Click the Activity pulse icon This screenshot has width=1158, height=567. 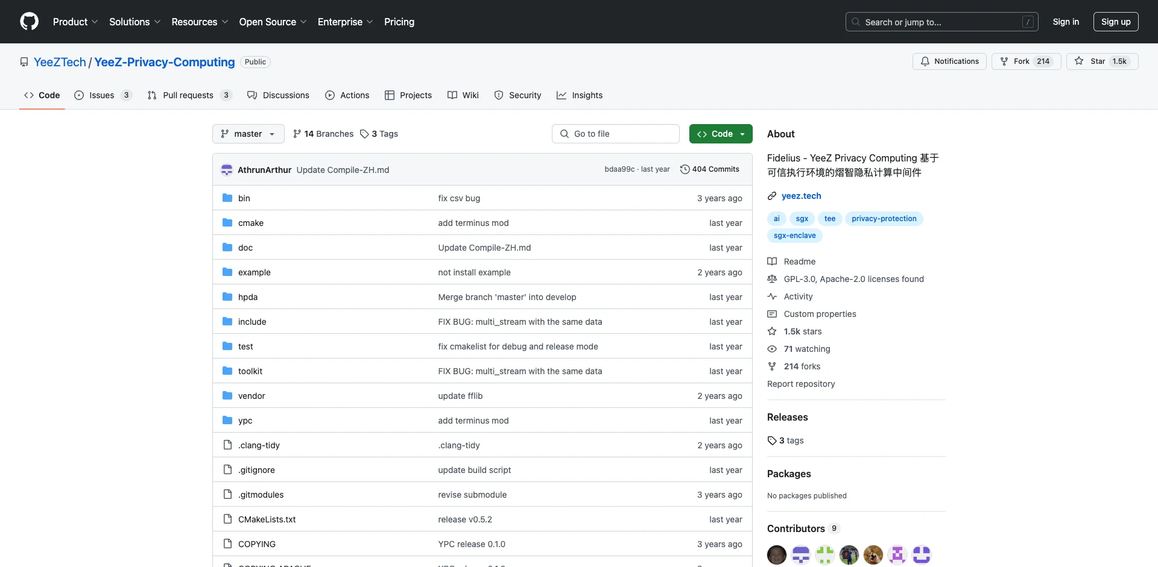coord(772,296)
